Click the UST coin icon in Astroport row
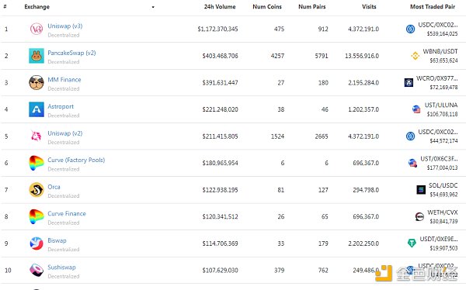The height and width of the screenshot is (290, 466). coord(416,109)
